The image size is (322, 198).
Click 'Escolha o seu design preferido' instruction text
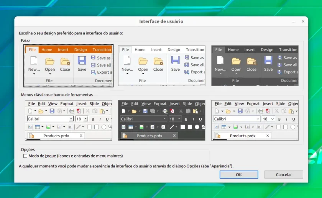[x=71, y=33]
